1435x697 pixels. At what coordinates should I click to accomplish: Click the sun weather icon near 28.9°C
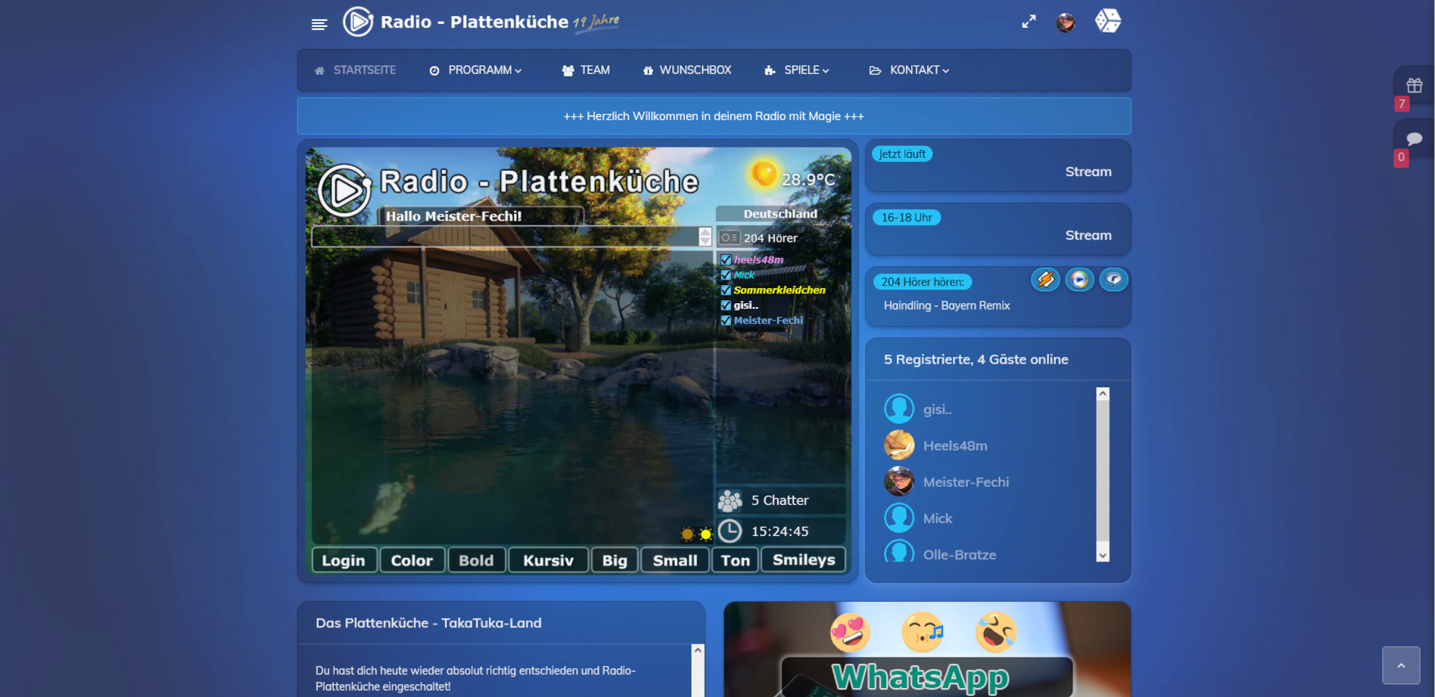click(763, 173)
